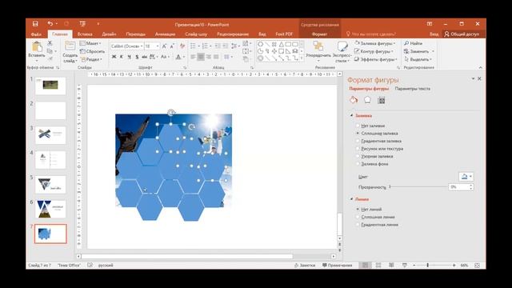Toggle Notes (Заметки) pane in status bar
This screenshot has width=512, height=288.
tap(305, 265)
